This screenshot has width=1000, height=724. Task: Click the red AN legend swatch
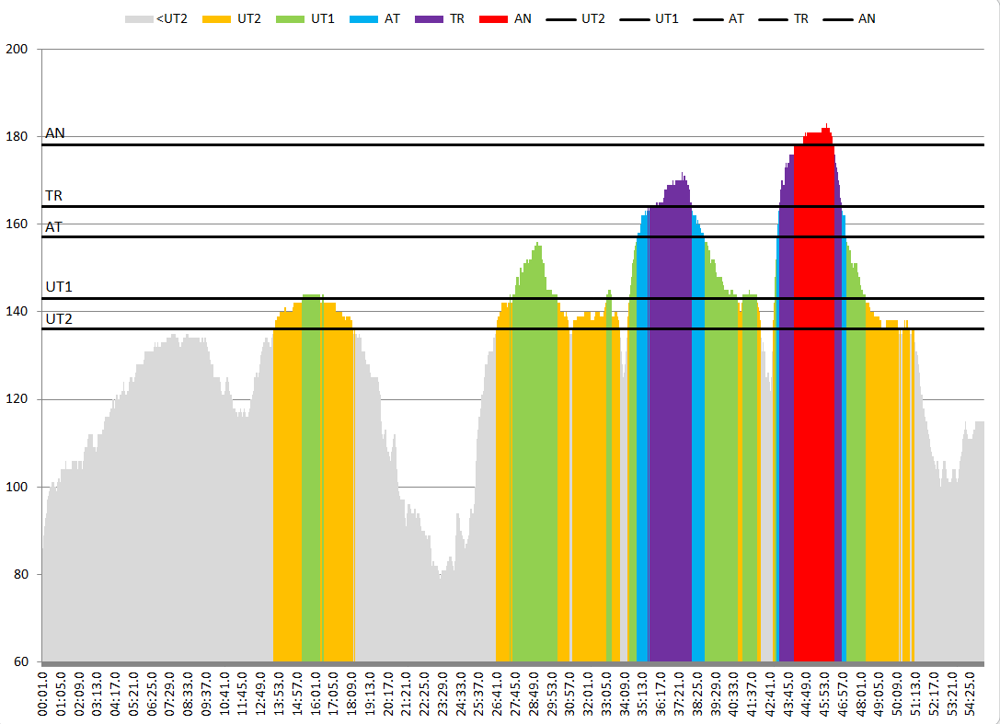coord(491,18)
